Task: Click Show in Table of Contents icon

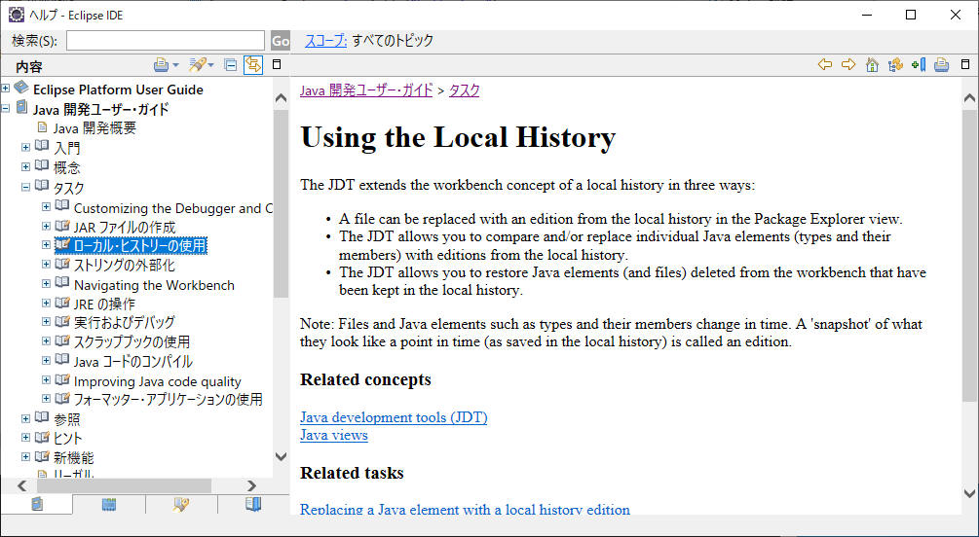Action: click(x=894, y=65)
